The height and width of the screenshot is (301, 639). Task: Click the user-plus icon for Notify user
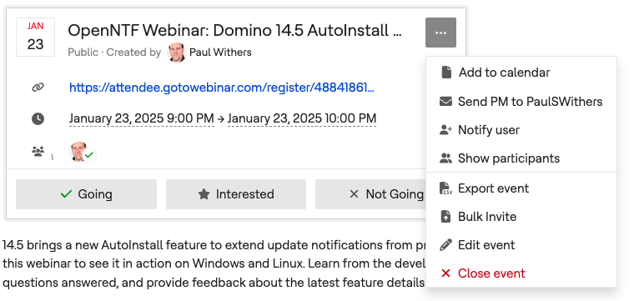[x=445, y=130]
